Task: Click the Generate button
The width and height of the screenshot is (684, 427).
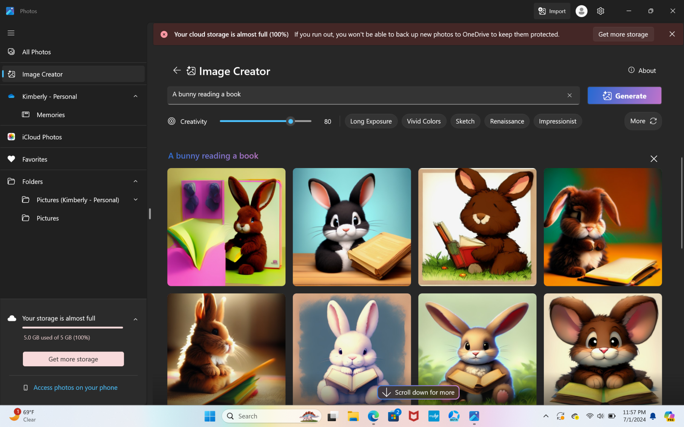Action: pyautogui.click(x=624, y=96)
